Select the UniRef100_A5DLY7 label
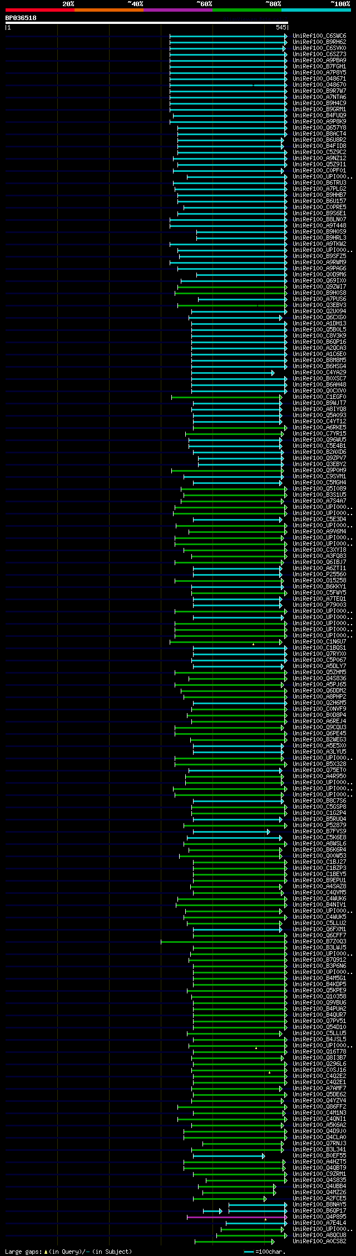 click(x=319, y=666)
